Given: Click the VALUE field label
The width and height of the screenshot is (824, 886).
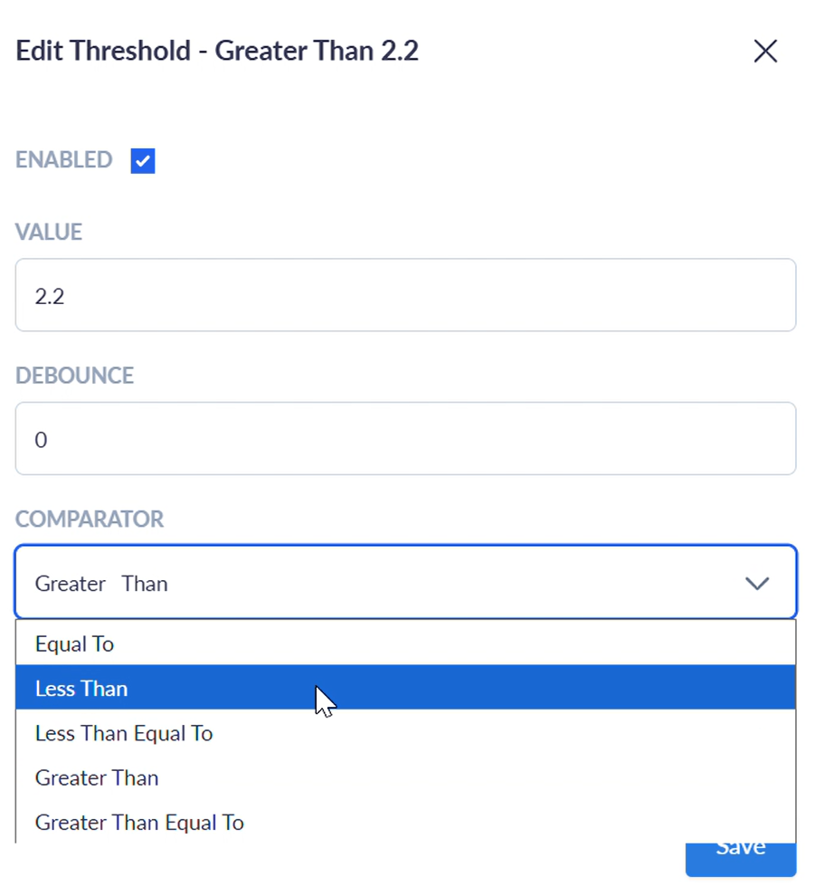Looking at the screenshot, I should (x=49, y=232).
